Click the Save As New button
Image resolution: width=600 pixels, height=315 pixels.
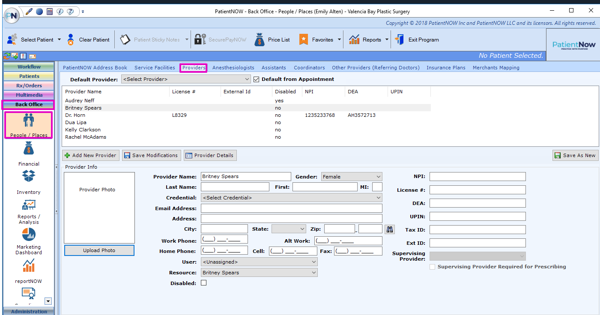pos(575,155)
